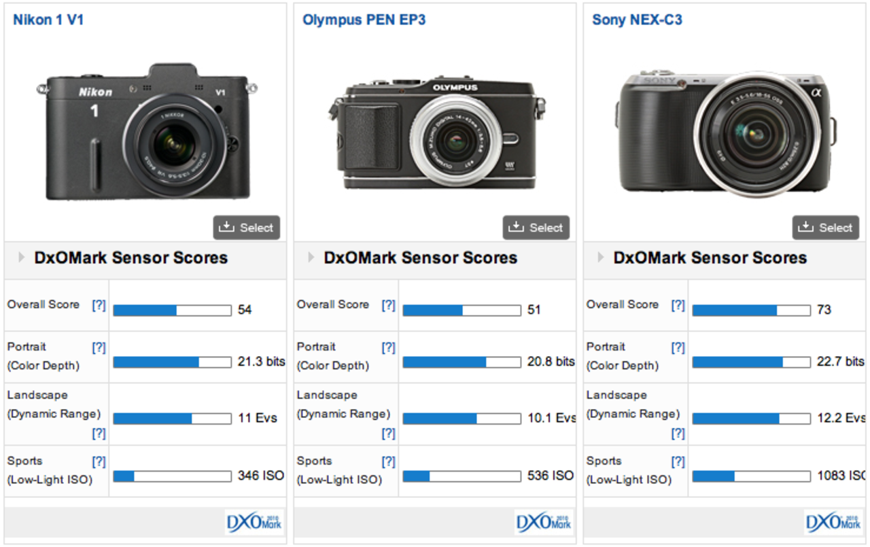Open help for Nikon Landscape Dynamic Range

coord(100,433)
